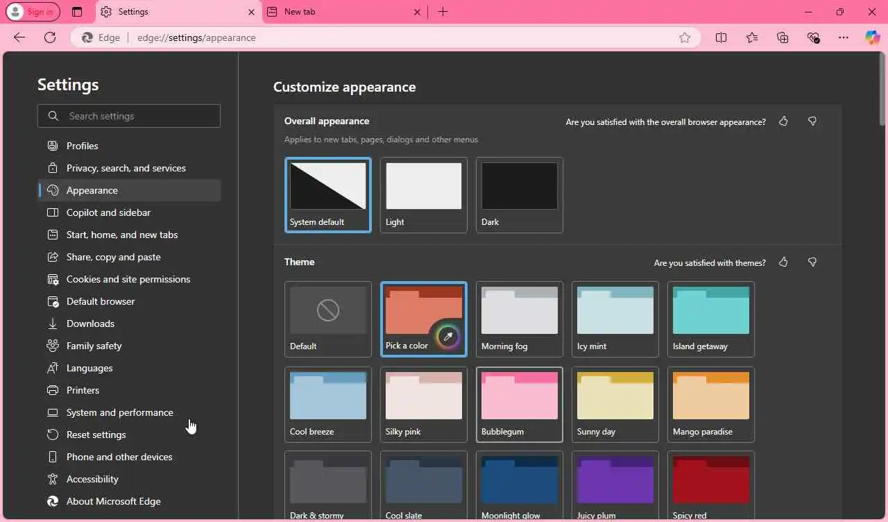Open Browser essentials heart icon
Image resolution: width=888 pixels, height=522 pixels.
[814, 37]
